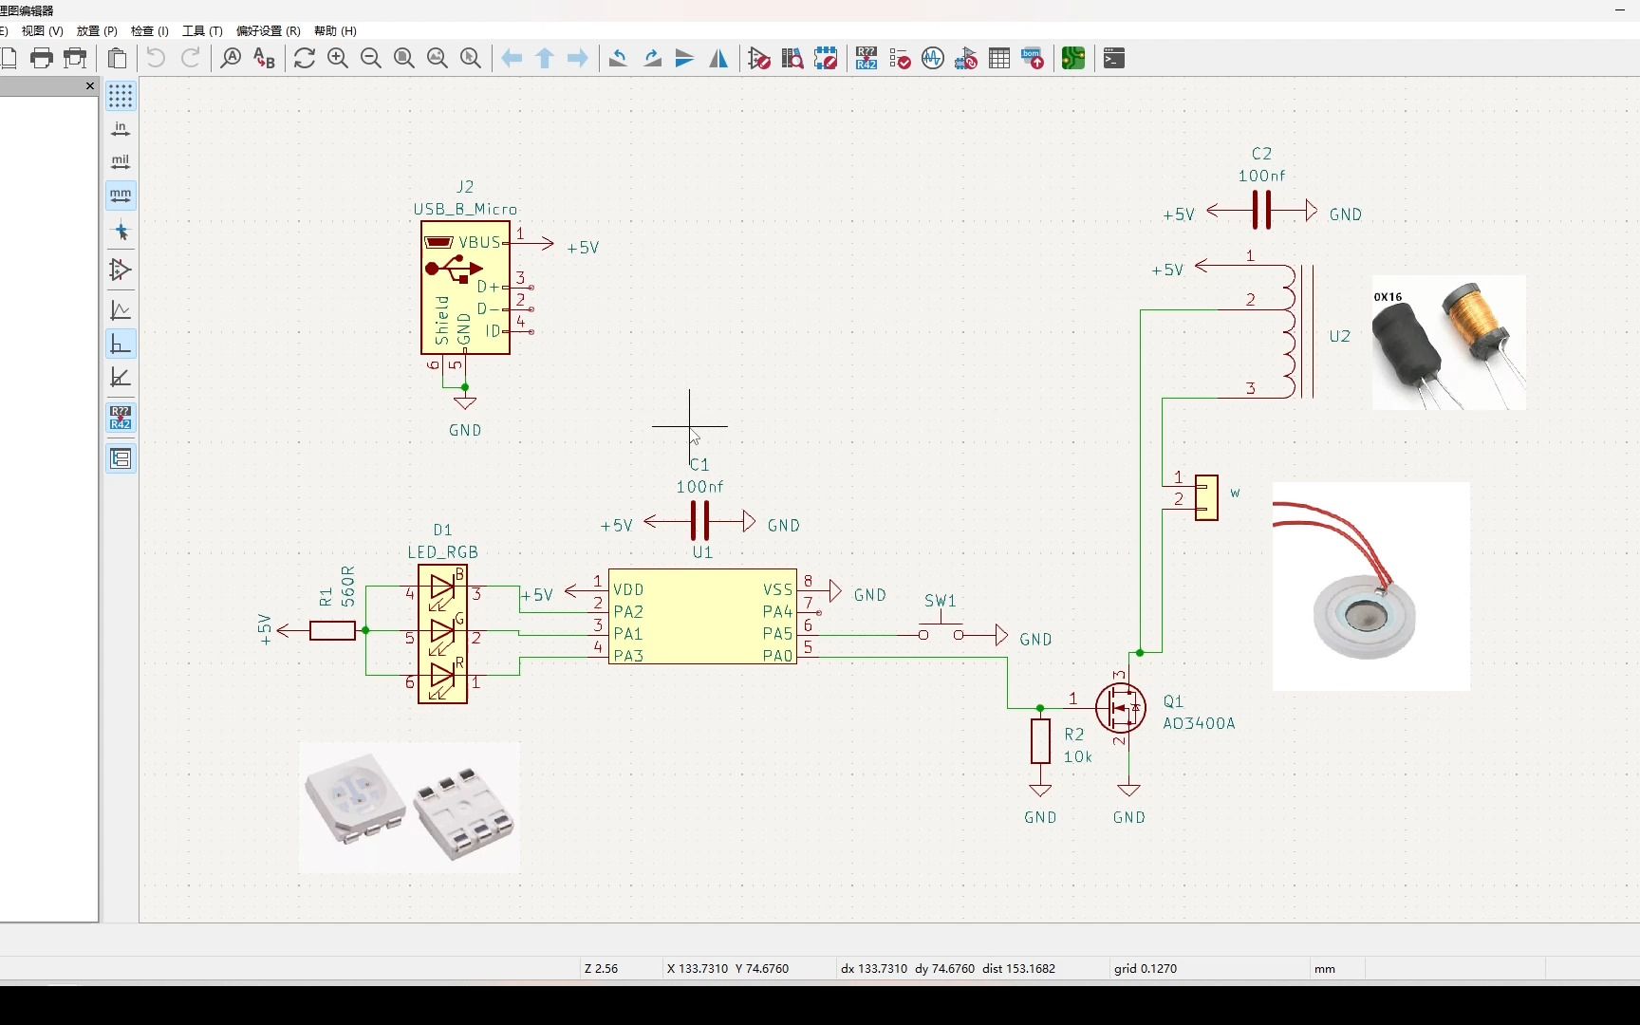Navigate back in the sheet hierarchy
The height and width of the screenshot is (1025, 1640).
(512, 59)
